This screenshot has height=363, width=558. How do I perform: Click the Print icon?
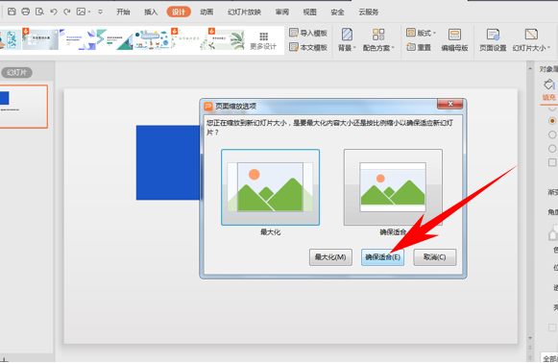(x=26, y=12)
